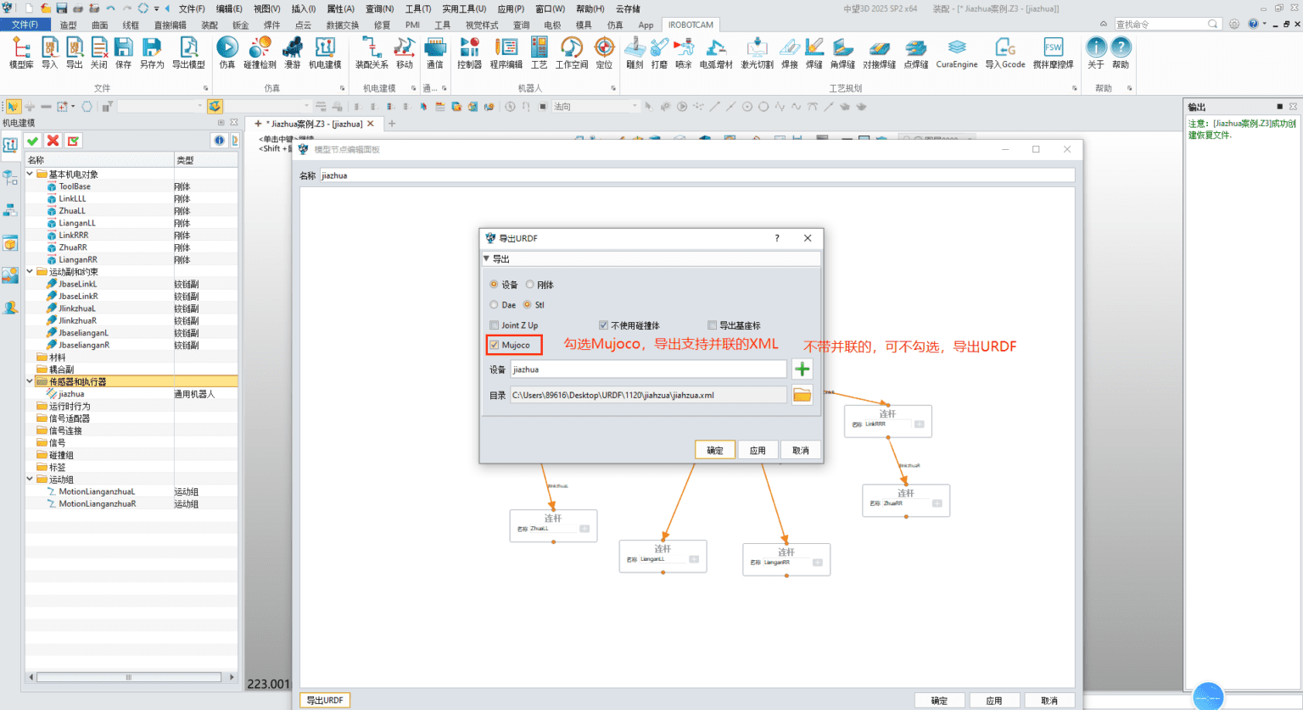Viewport: 1303px width, 710px height.
Task: Click the green checkmark in 机电建模 panel
Action: point(32,141)
